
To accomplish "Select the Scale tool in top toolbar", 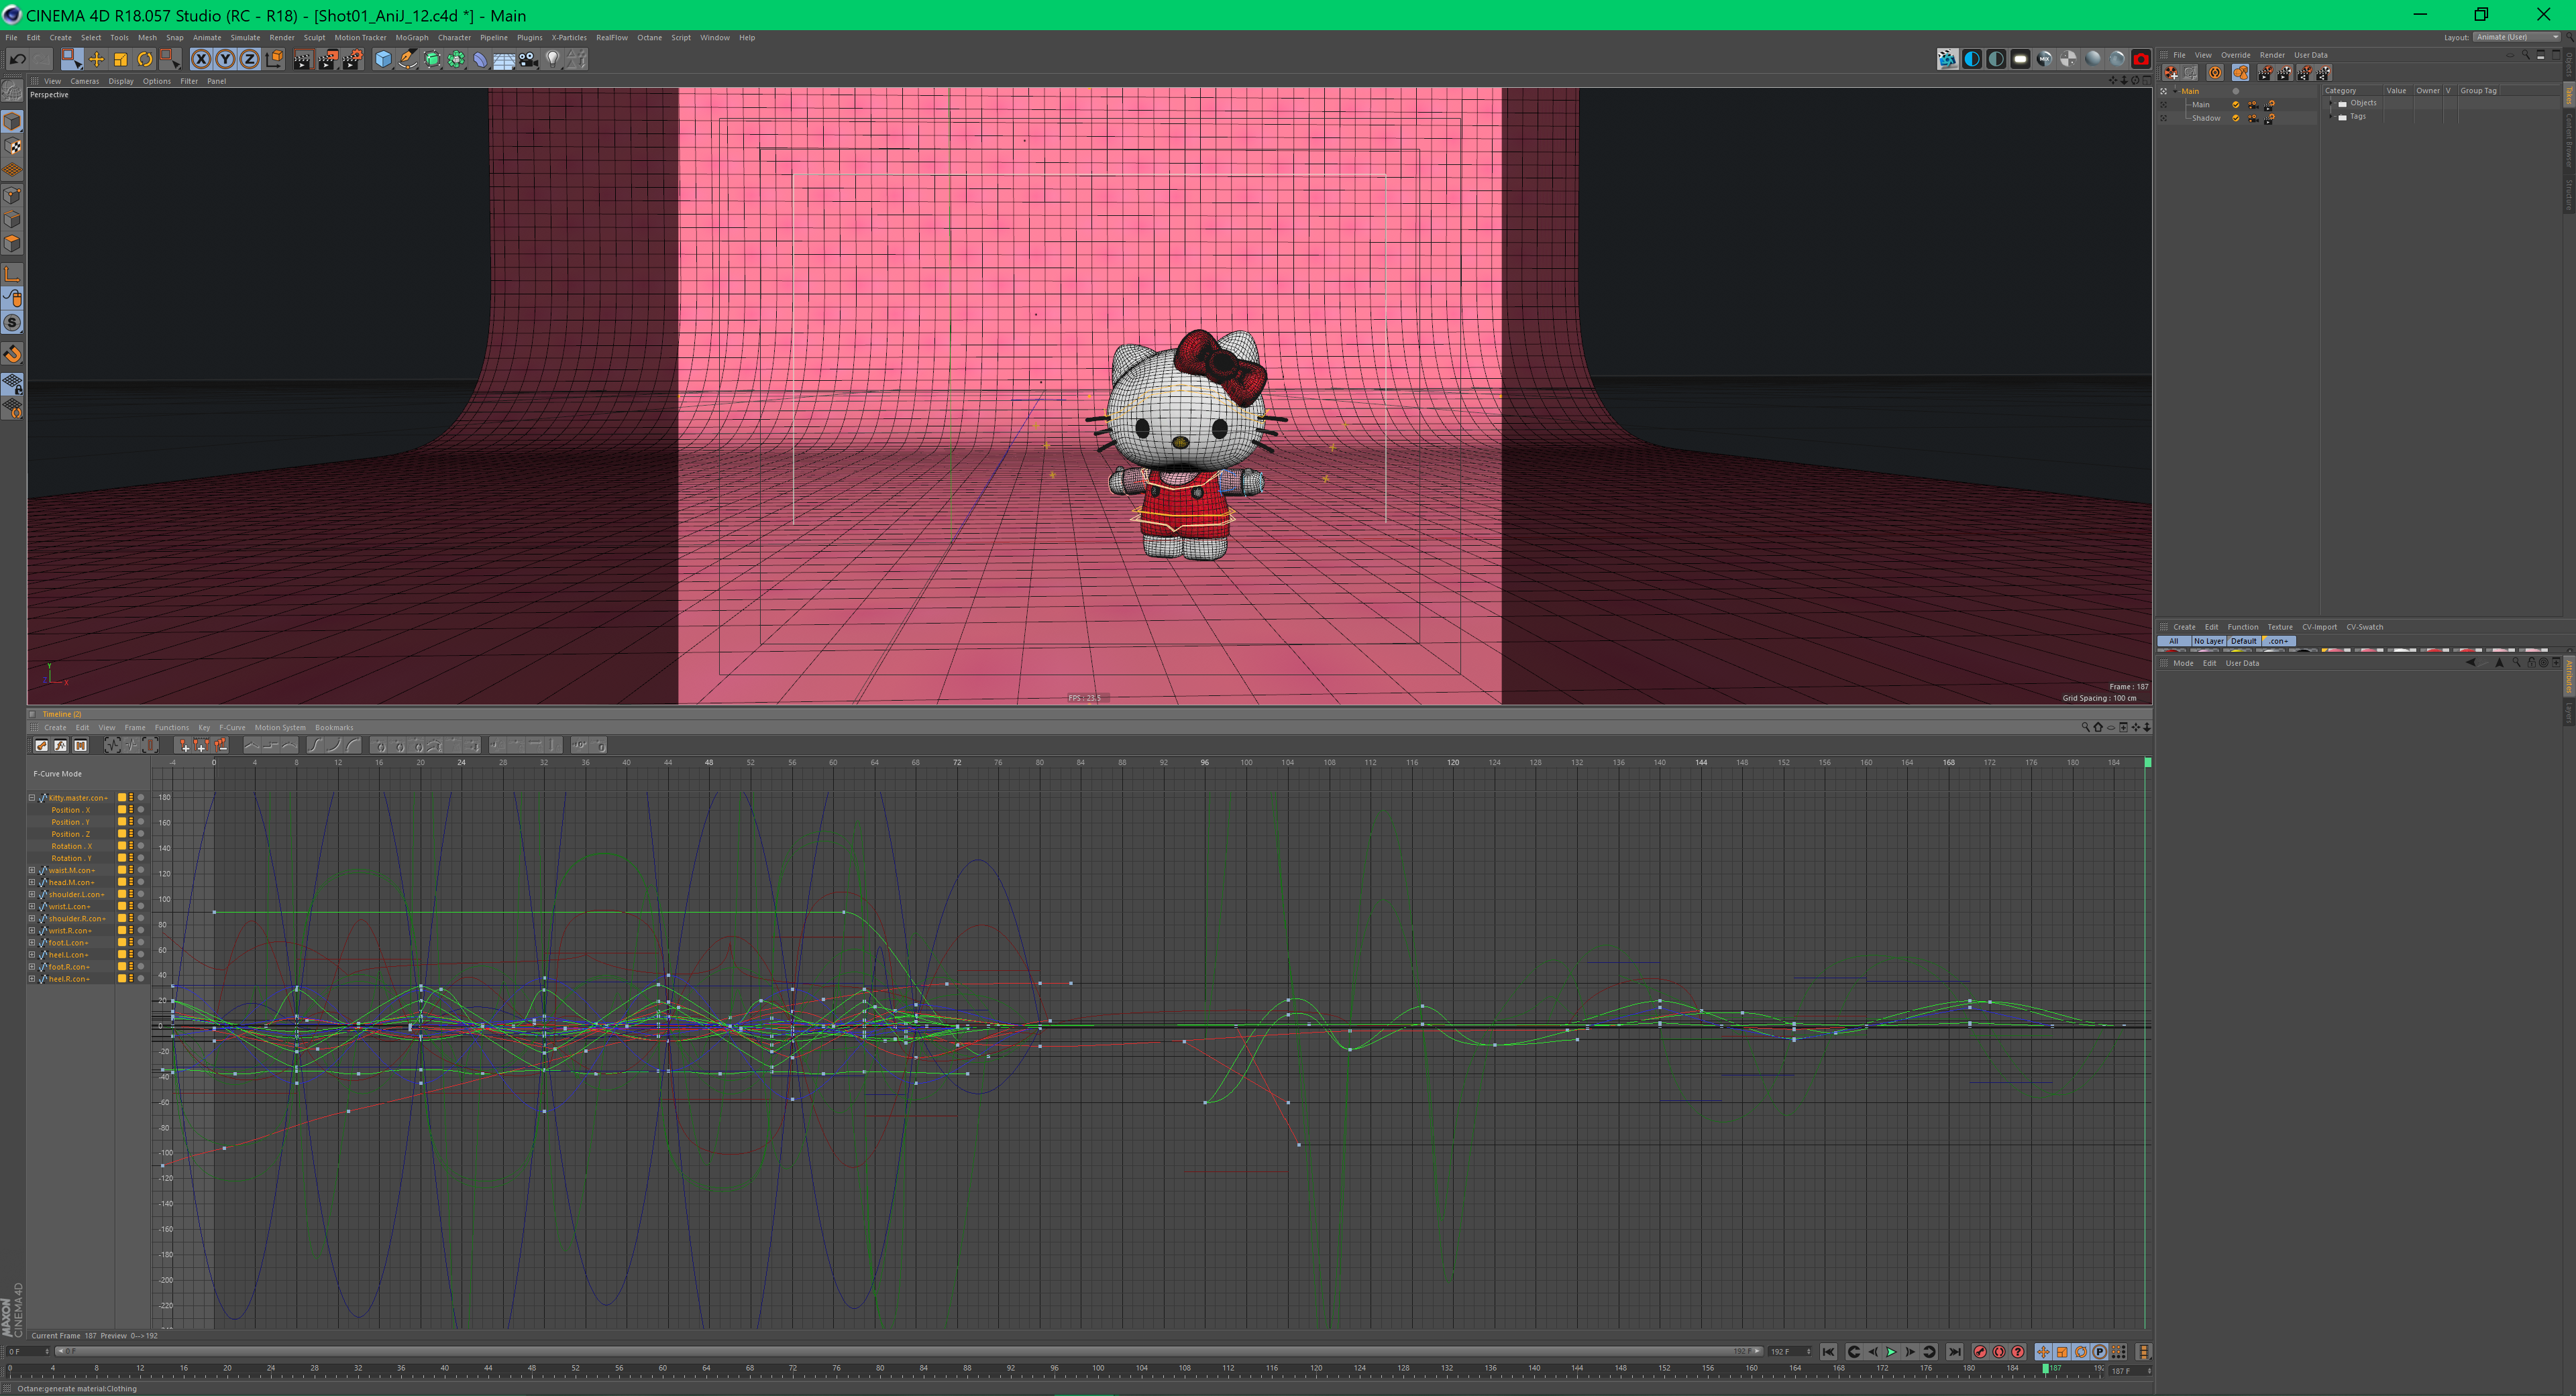I will coord(121,60).
